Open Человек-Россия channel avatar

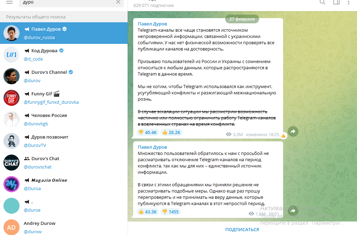pyautogui.click(x=12, y=119)
